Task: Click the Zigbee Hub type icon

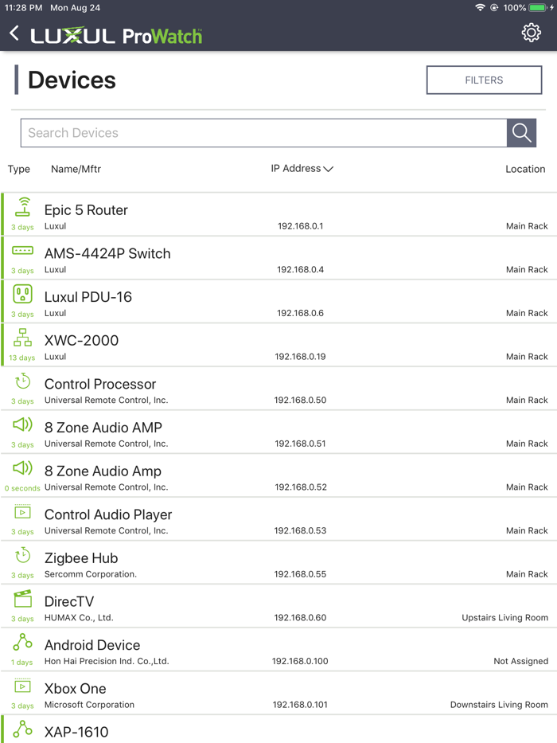Action: pyautogui.click(x=23, y=555)
